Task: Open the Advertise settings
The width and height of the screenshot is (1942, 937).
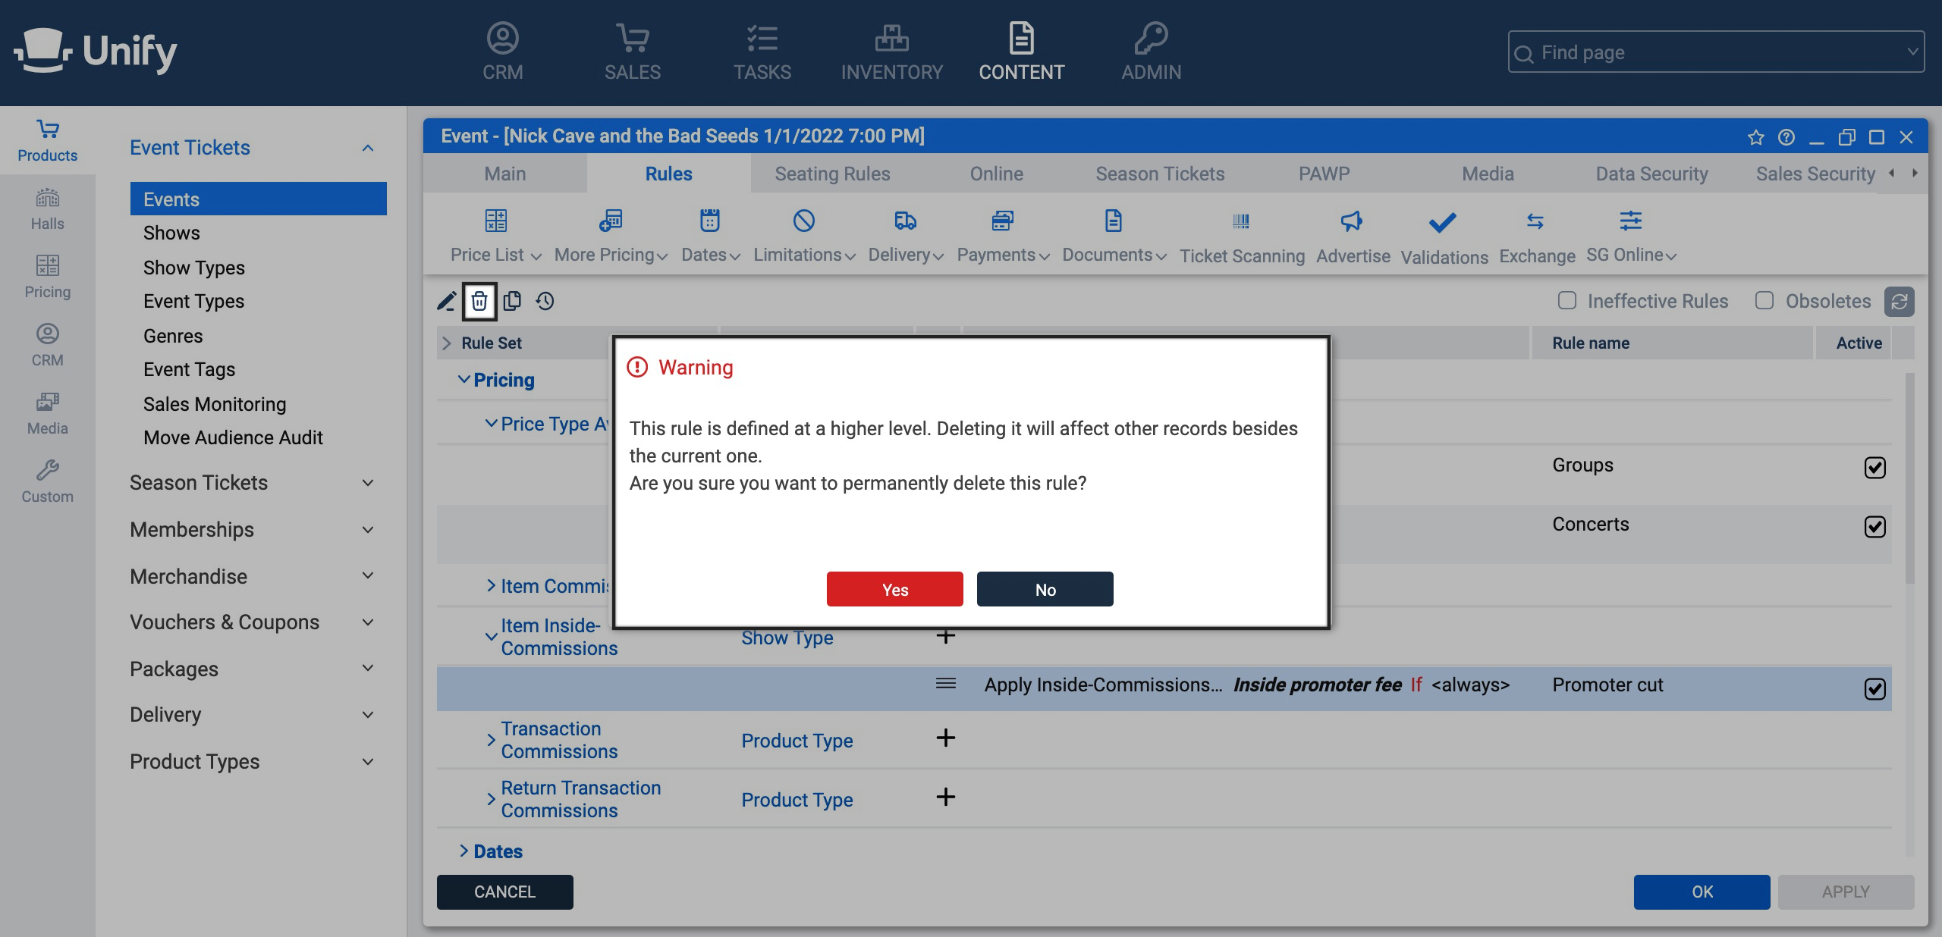Action: point(1352,235)
